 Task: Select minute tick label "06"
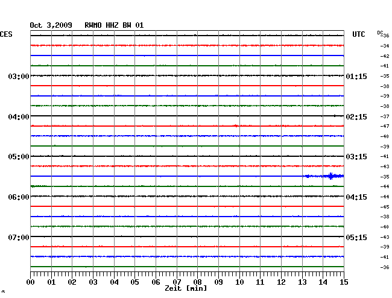coord(156,282)
